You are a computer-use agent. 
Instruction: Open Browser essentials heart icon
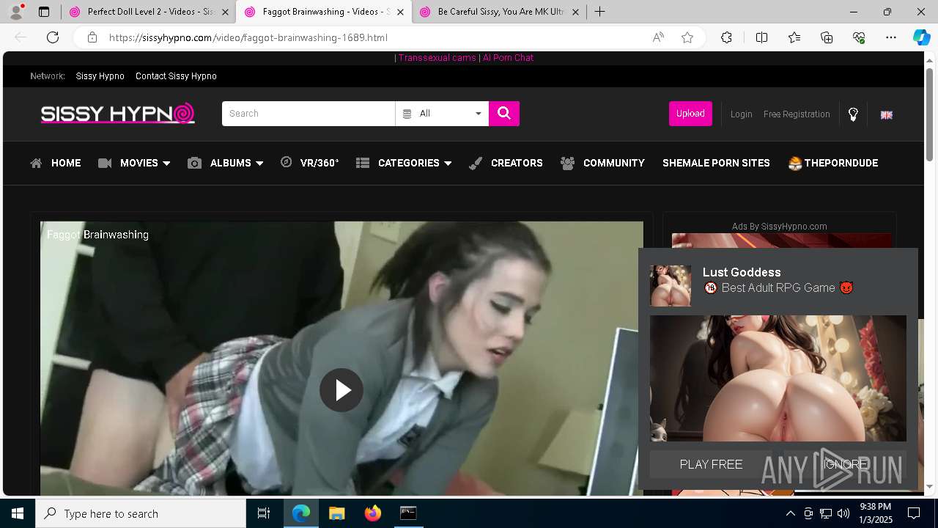[x=859, y=37]
